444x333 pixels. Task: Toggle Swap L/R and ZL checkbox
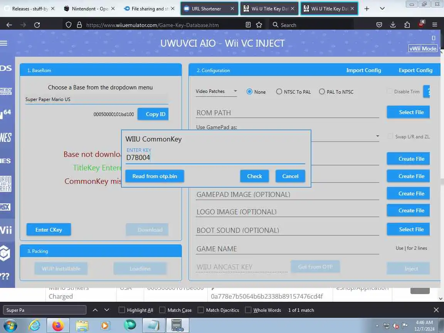[x=390, y=136]
